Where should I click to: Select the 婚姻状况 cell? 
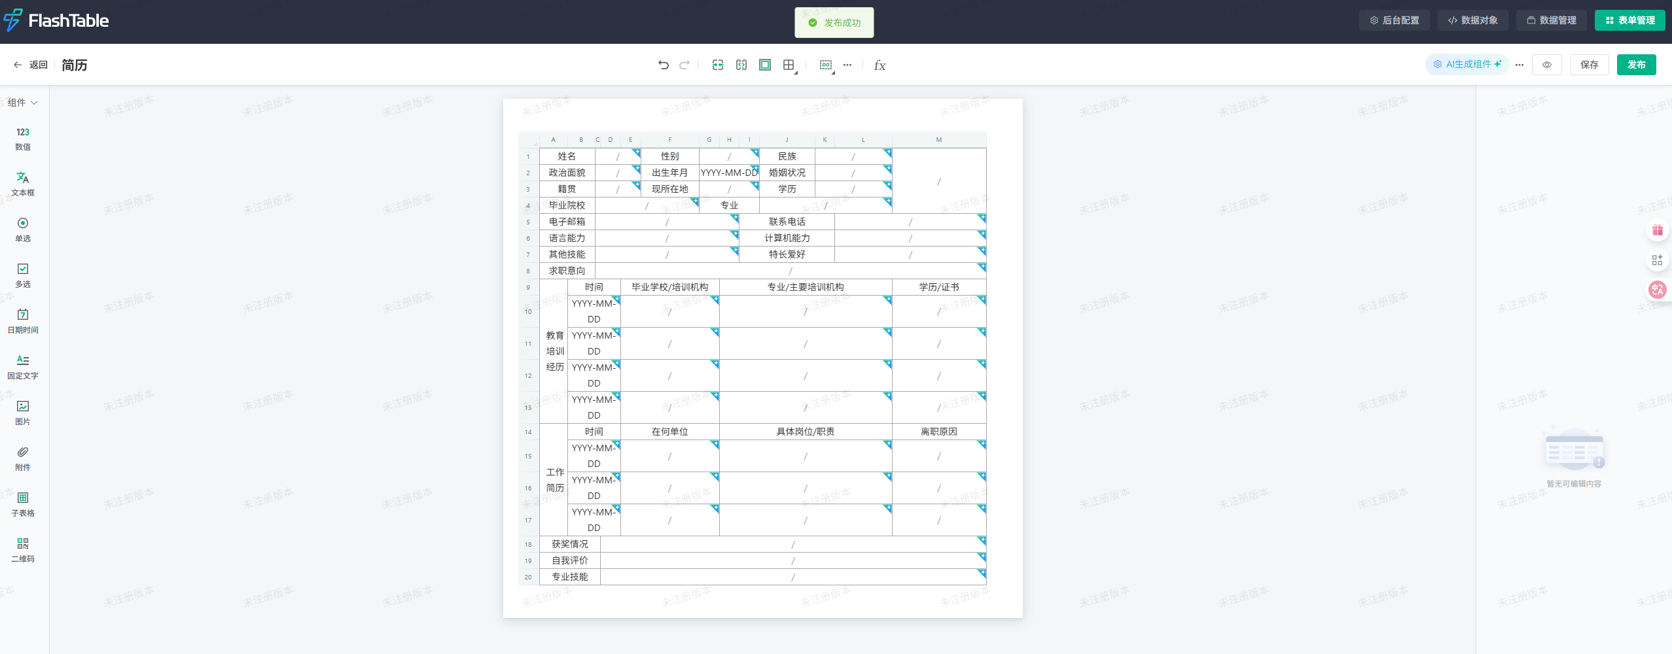tap(787, 173)
